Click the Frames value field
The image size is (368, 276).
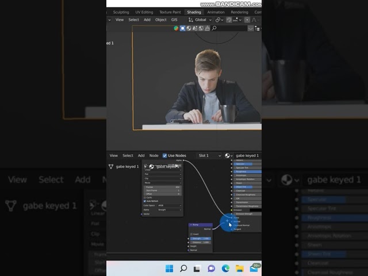coord(162,187)
